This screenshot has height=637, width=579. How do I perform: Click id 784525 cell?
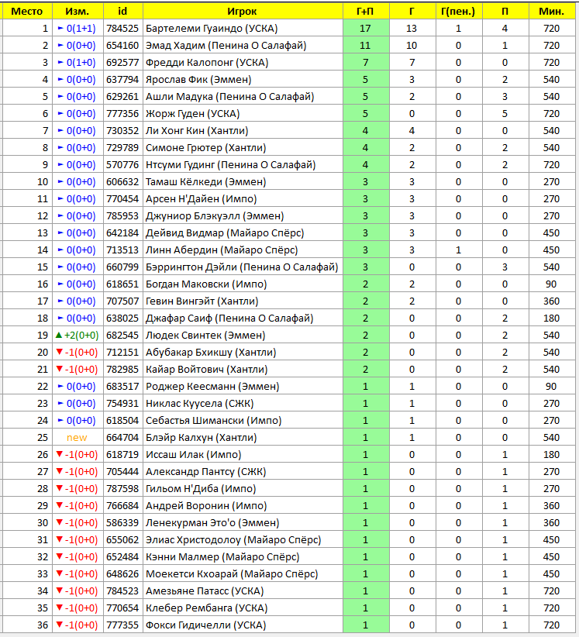[x=122, y=29]
